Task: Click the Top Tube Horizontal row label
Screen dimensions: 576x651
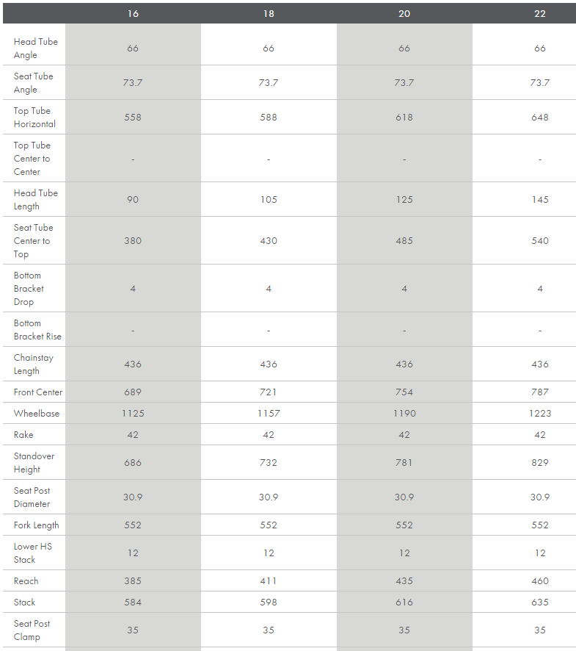Action: pos(34,118)
